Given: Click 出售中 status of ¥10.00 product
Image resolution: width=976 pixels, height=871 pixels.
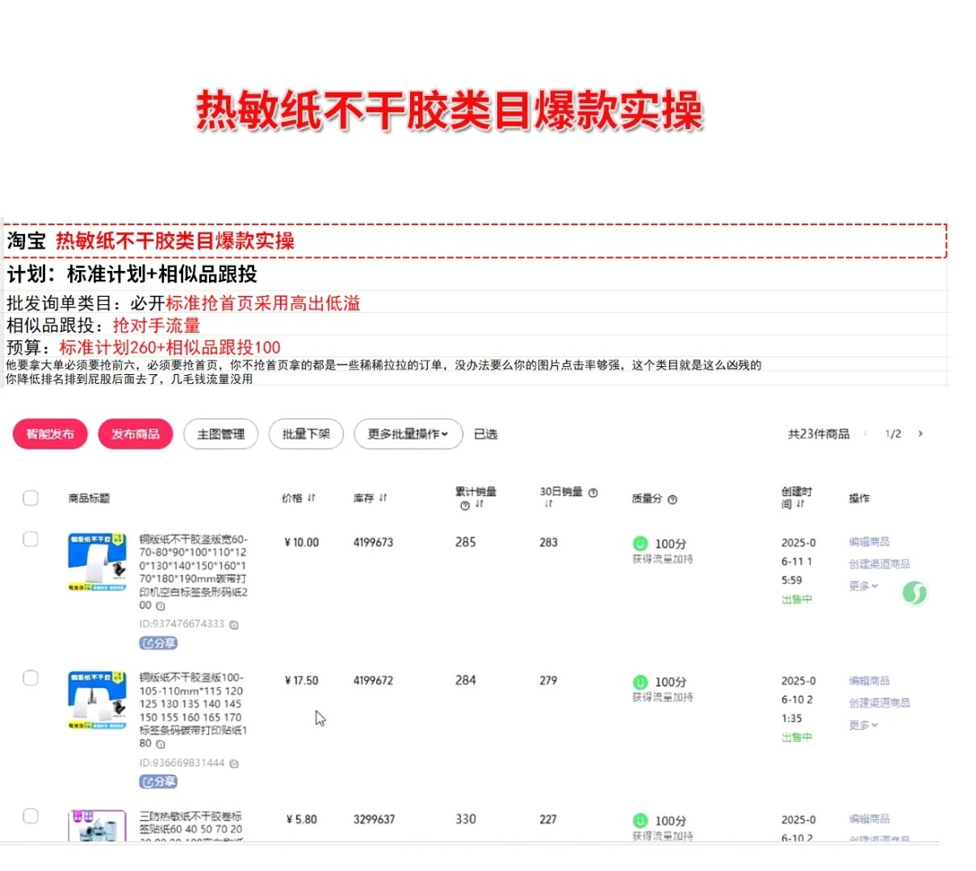Looking at the screenshot, I should tap(797, 599).
